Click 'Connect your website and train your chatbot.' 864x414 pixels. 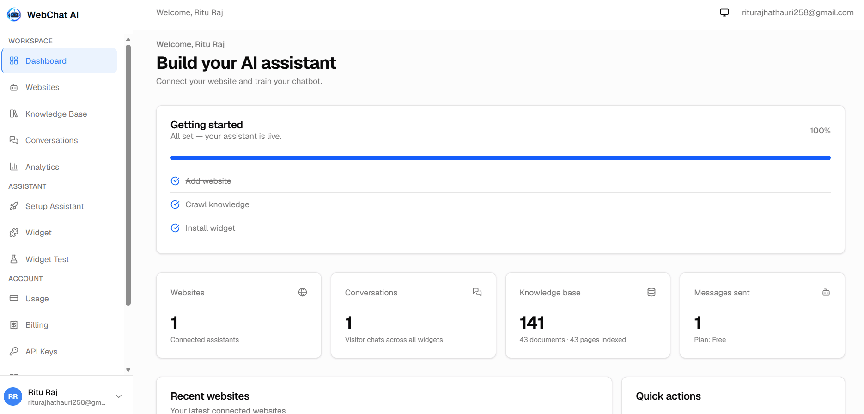[239, 81]
